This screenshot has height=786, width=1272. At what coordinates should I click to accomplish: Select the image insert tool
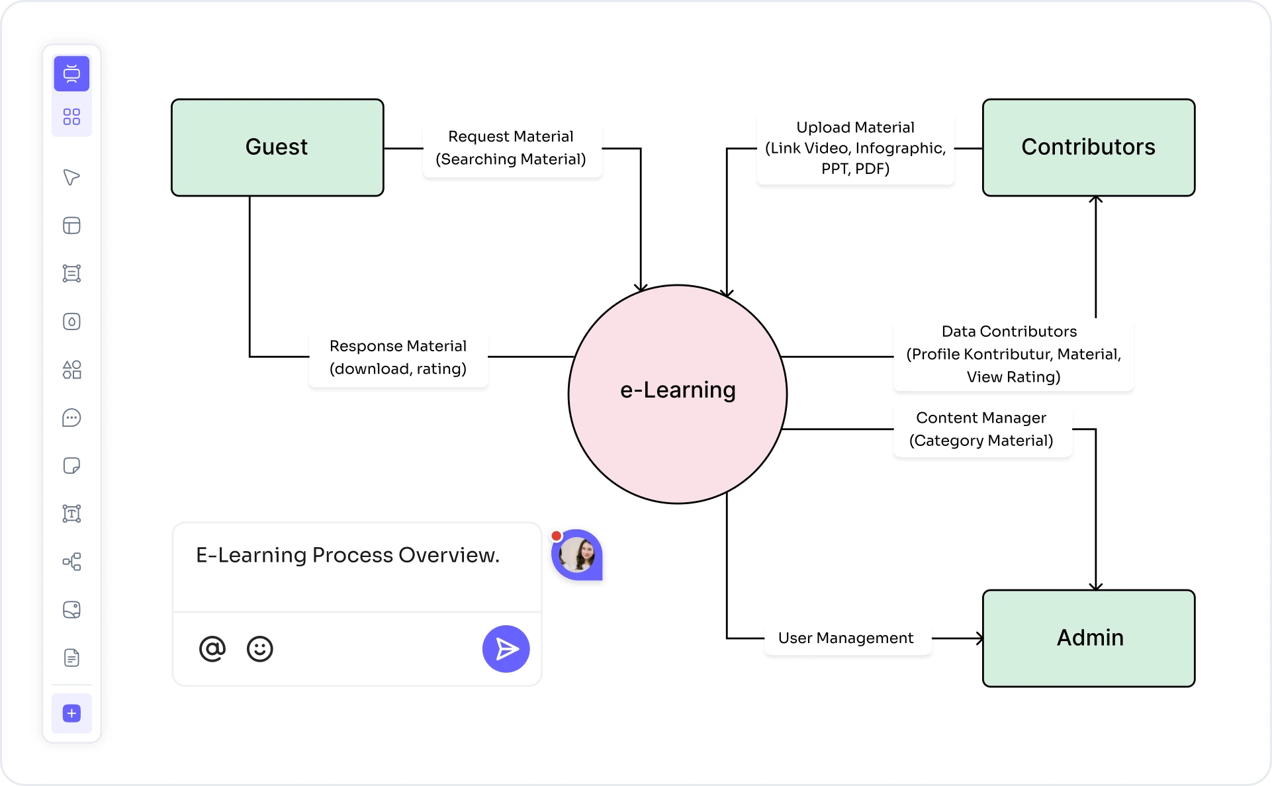coord(71,610)
